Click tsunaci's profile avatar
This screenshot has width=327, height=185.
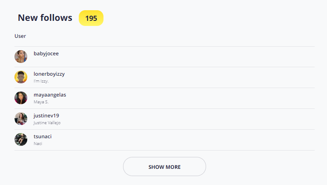point(21,139)
